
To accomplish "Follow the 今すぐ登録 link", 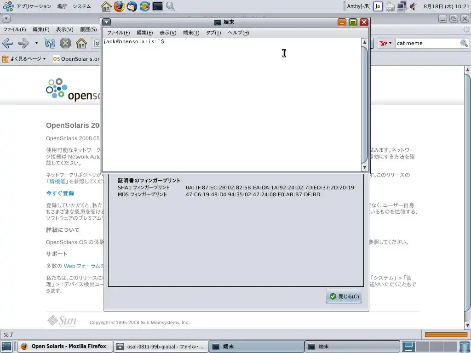I will (x=60, y=194).
